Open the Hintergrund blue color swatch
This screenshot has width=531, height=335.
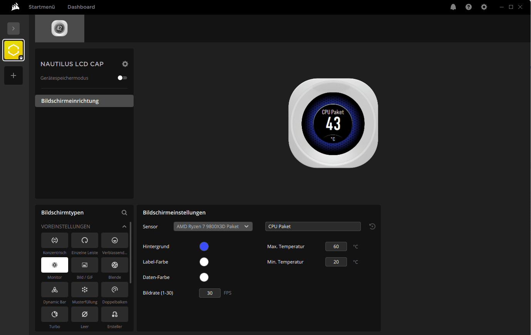(204, 246)
